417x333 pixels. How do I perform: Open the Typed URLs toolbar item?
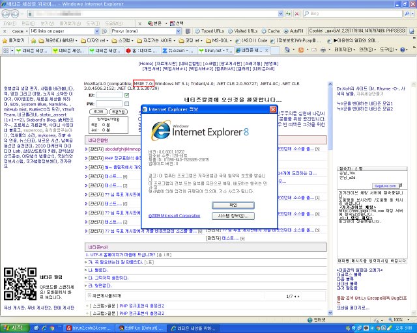pos(210,31)
